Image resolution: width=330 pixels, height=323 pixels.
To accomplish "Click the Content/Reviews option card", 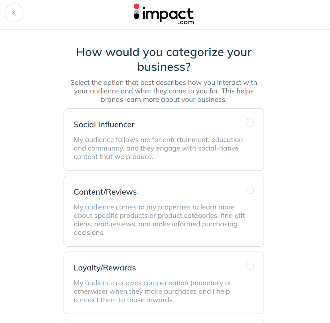I will point(164,211).
